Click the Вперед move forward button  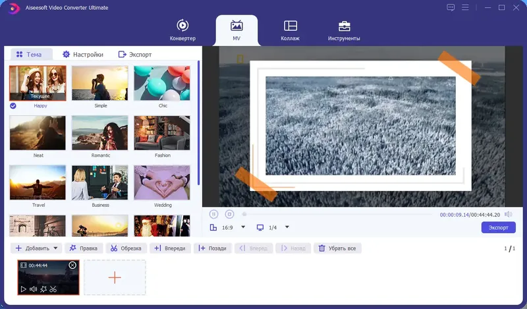[254, 248]
